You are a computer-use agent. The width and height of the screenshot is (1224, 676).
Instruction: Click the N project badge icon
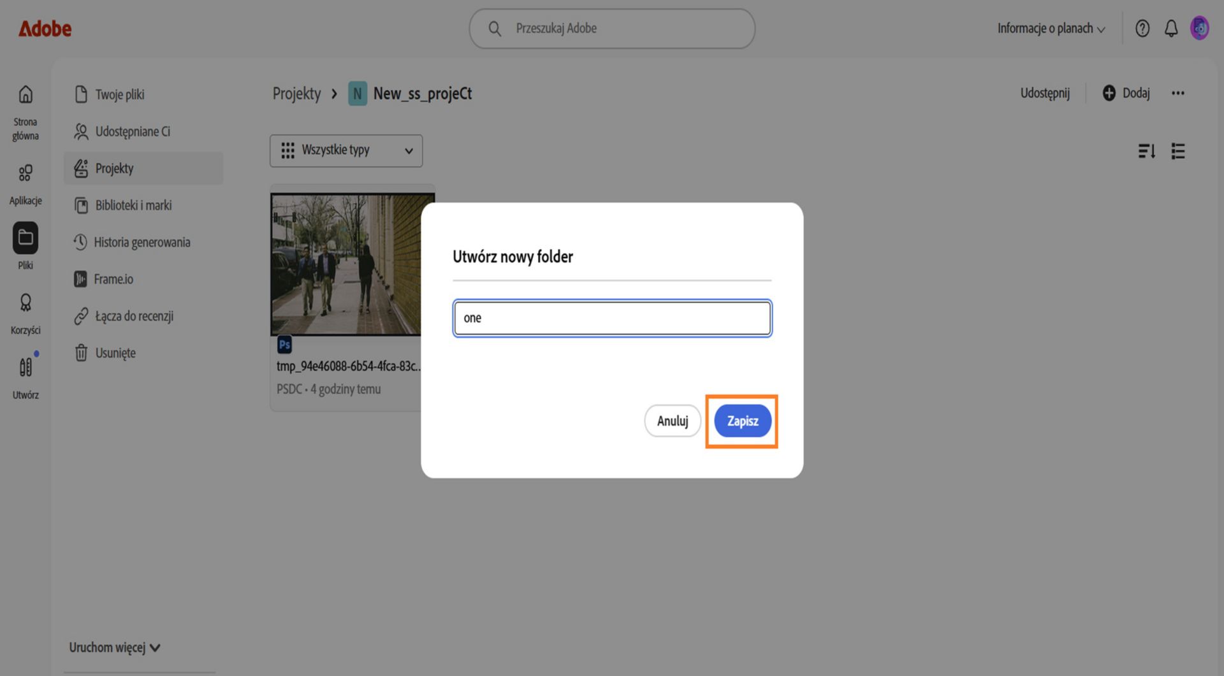[x=358, y=94]
